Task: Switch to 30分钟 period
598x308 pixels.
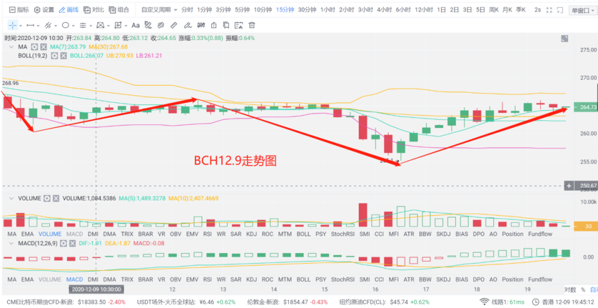Action: pos(307,10)
